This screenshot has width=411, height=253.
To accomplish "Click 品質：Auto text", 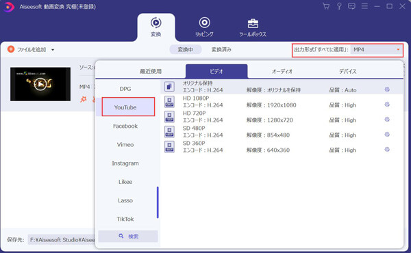I will click(342, 90).
